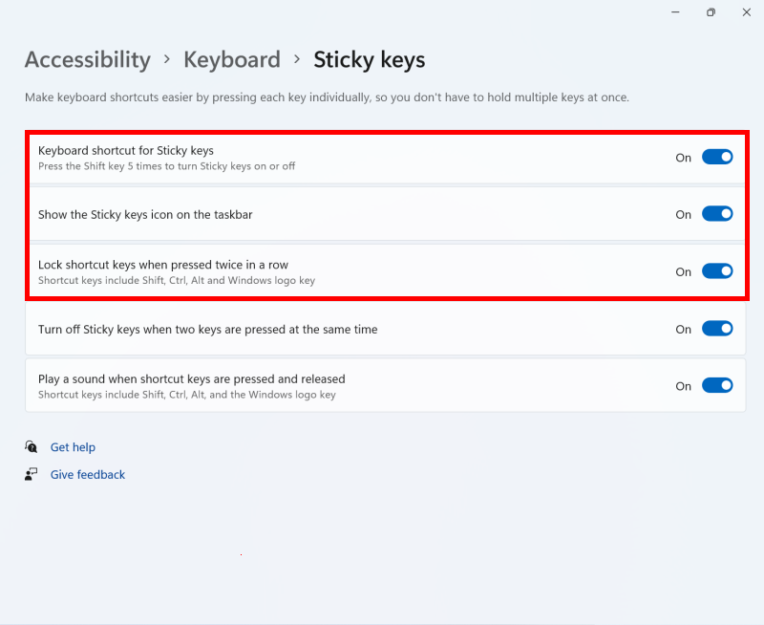Disable Show the Sticky keys icon on taskbar
The image size is (764, 625).
point(717,214)
